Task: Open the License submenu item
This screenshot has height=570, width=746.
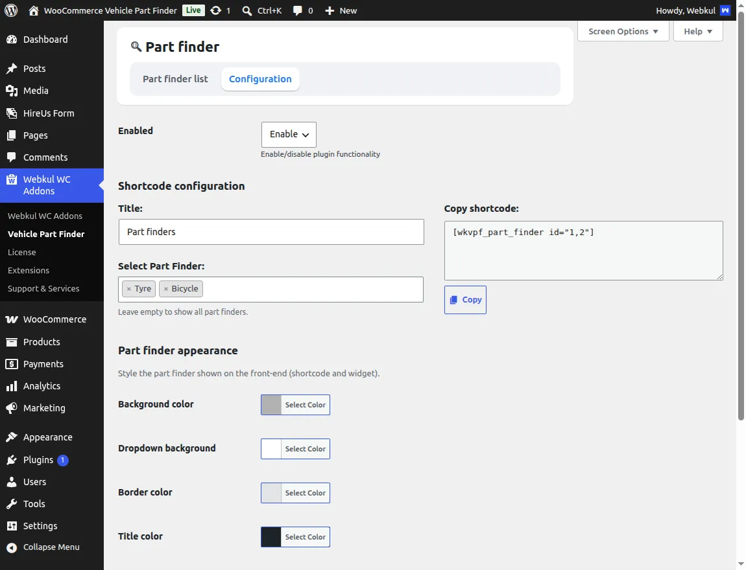Action: click(x=22, y=252)
